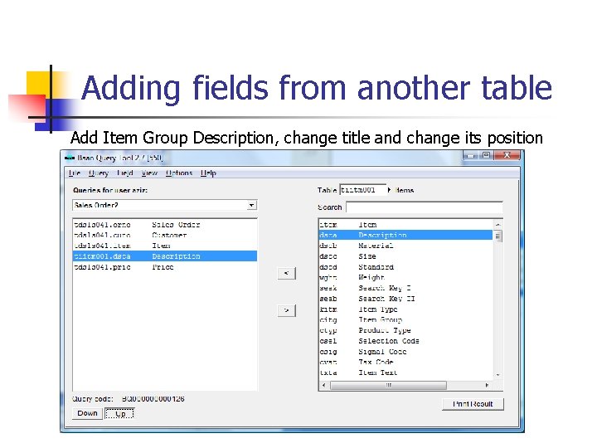Screen dimensions: 597x448
Task: Select citg Item Group field
Action: coord(405,319)
